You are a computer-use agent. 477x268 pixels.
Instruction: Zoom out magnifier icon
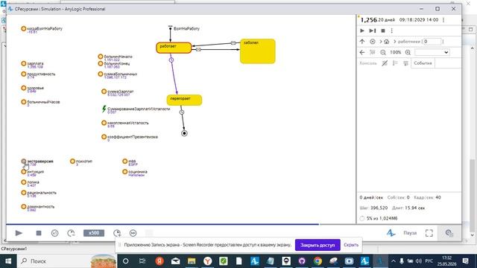point(383,52)
